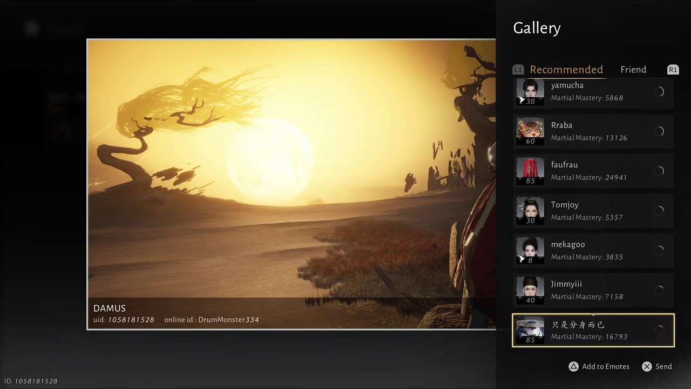Click the Send label
The image size is (691, 389).
tap(664, 366)
